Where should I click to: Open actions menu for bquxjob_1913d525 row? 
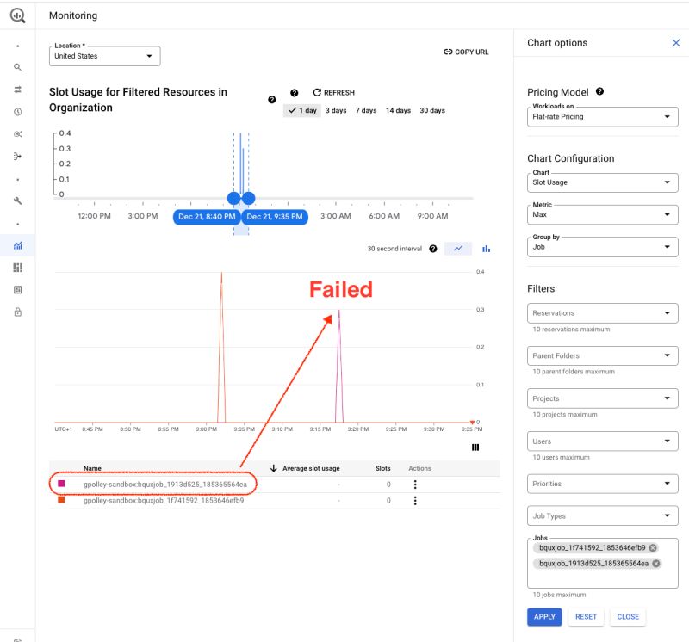pyautogui.click(x=415, y=485)
